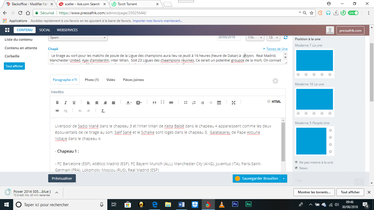Align paragraph text to the right
The height and width of the screenshot is (210, 374).
(105, 103)
